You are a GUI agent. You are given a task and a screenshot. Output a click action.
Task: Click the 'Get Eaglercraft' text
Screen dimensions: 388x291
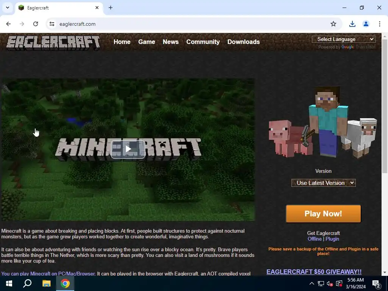click(323, 233)
